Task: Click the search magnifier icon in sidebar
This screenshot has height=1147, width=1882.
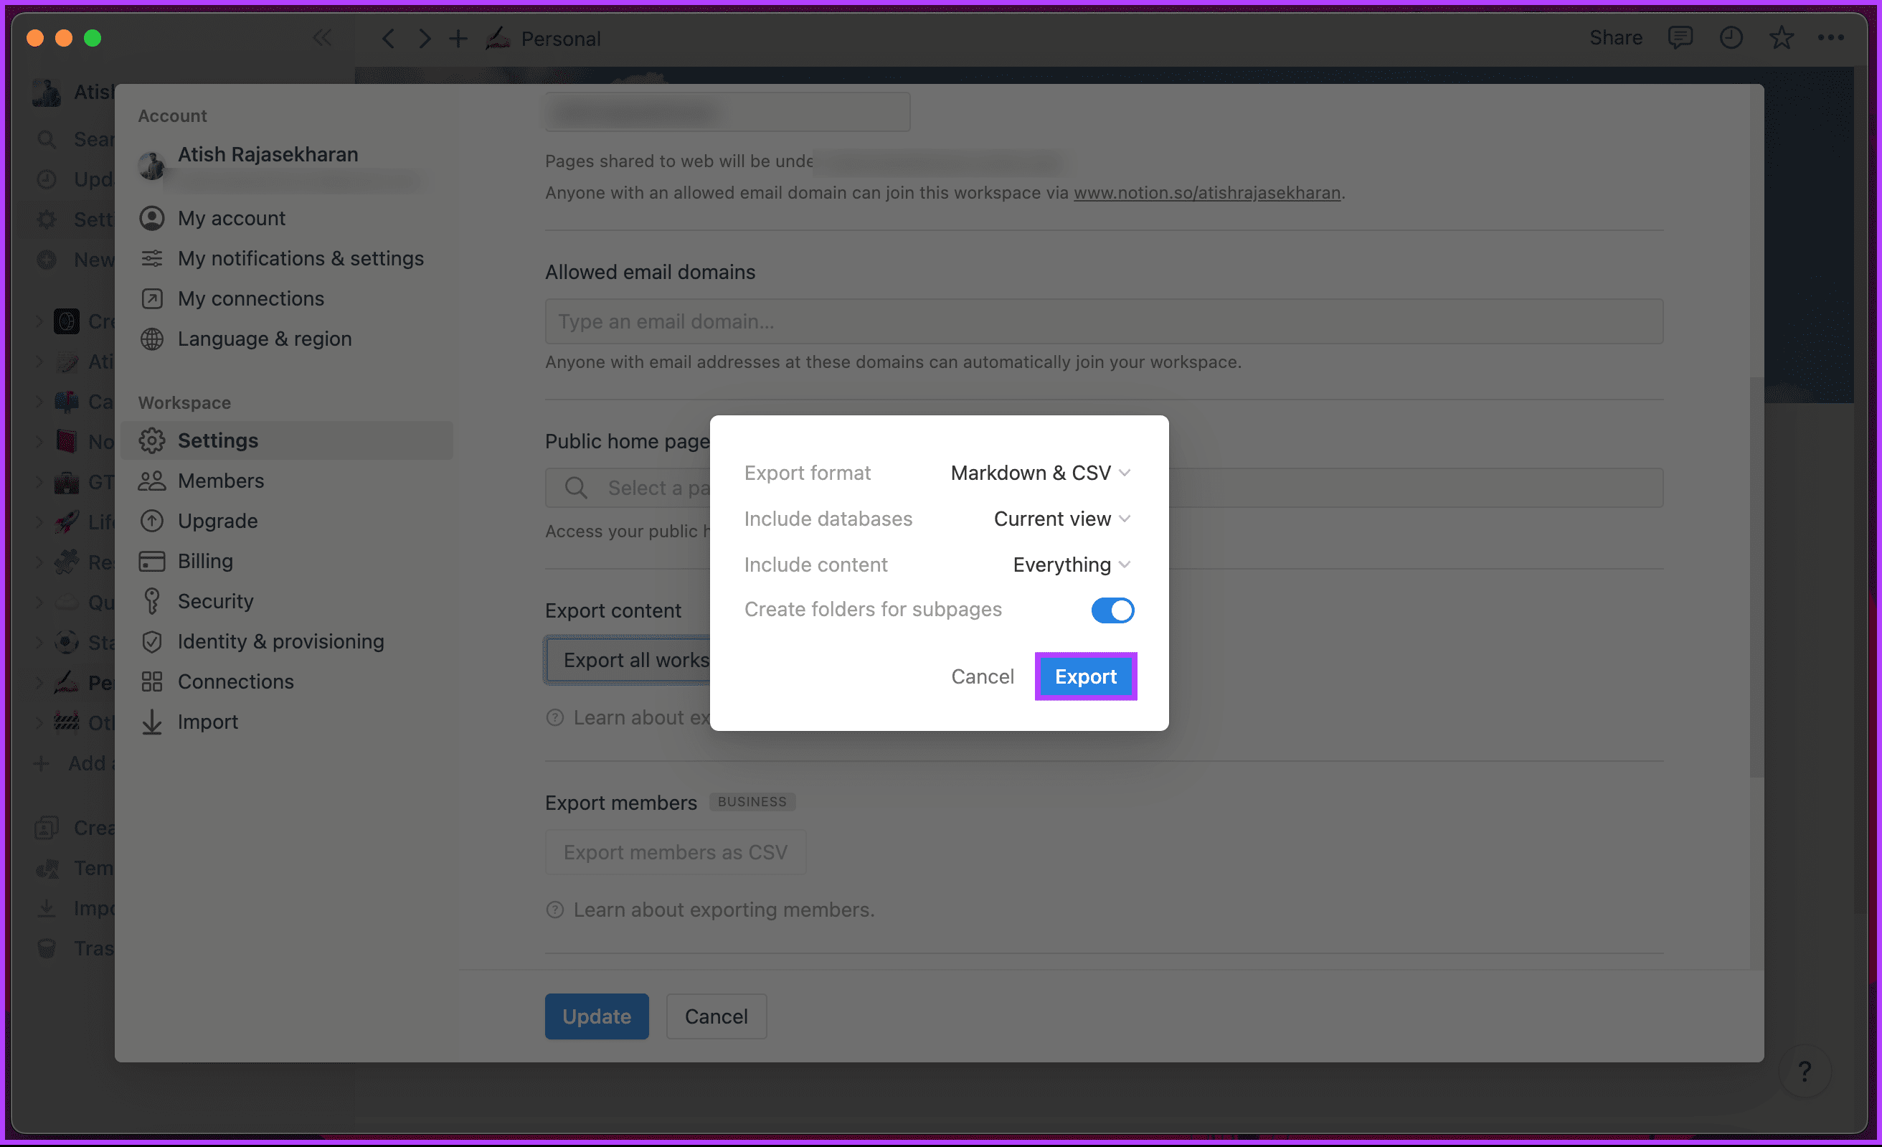Action: pos(47,139)
